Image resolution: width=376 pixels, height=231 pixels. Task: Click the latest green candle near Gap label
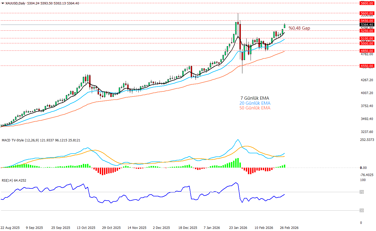pyautogui.click(x=284, y=26)
